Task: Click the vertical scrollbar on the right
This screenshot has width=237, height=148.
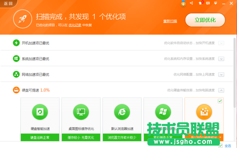Action: coord(235,73)
